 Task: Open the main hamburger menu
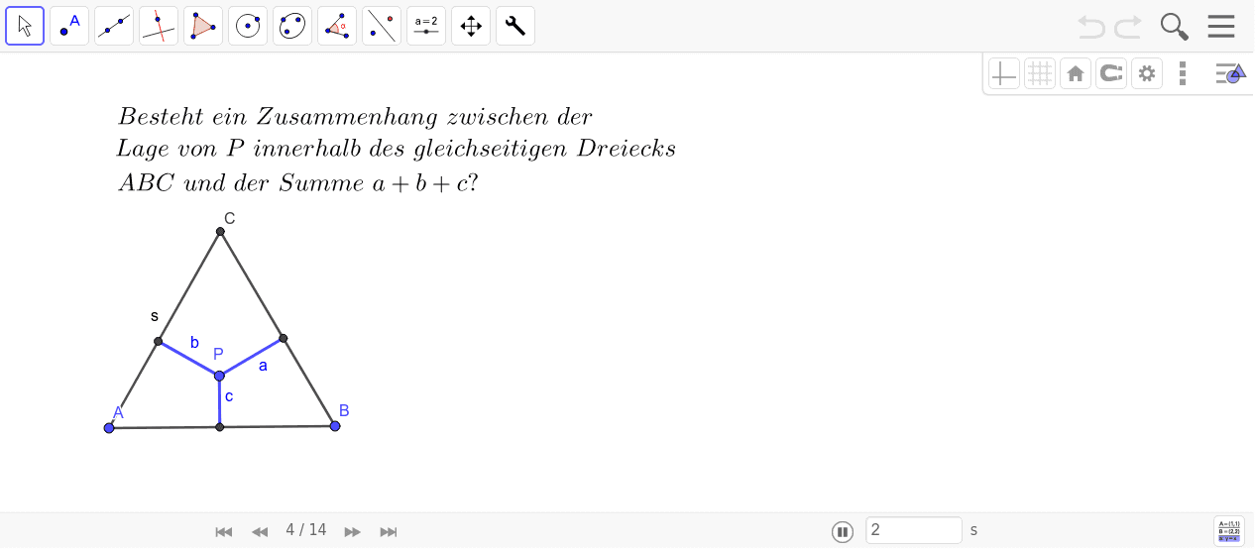point(1221,27)
